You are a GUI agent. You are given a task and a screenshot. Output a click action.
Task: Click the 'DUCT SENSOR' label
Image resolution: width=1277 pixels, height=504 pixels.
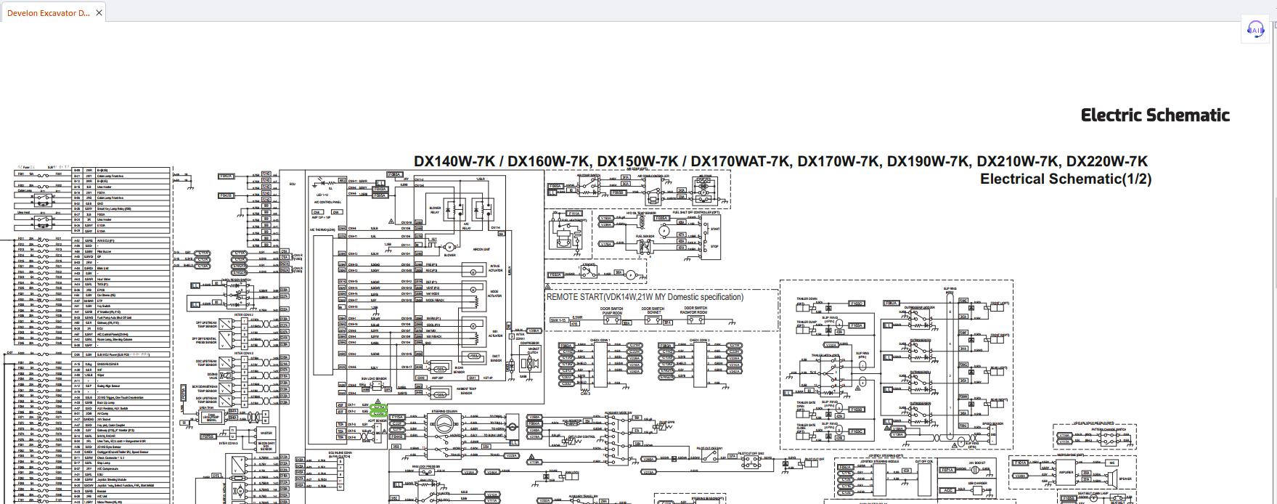(x=496, y=358)
